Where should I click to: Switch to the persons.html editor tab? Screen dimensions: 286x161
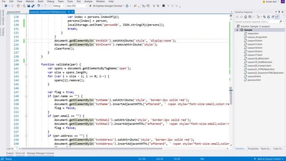pyautogui.click(x=14, y=12)
